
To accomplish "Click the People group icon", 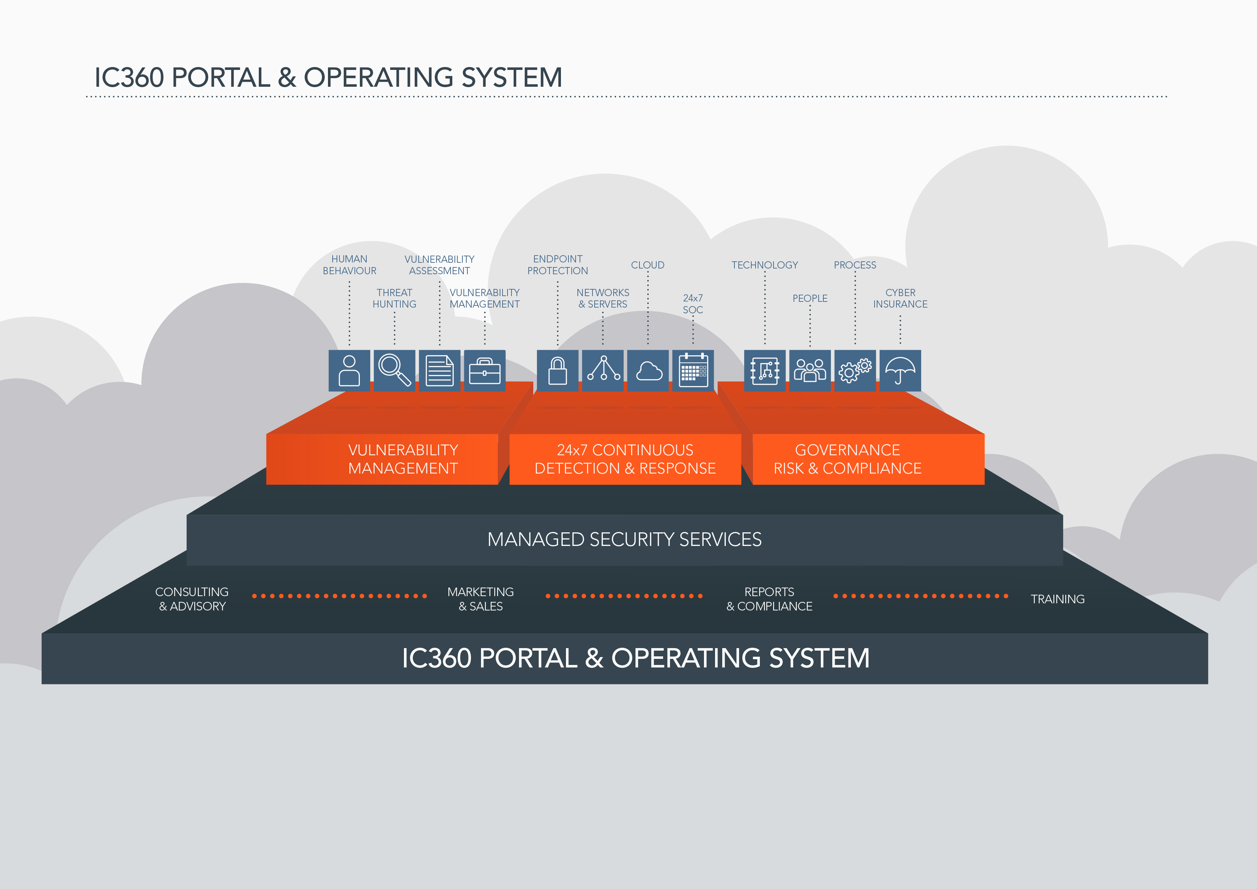I will pyautogui.click(x=810, y=371).
